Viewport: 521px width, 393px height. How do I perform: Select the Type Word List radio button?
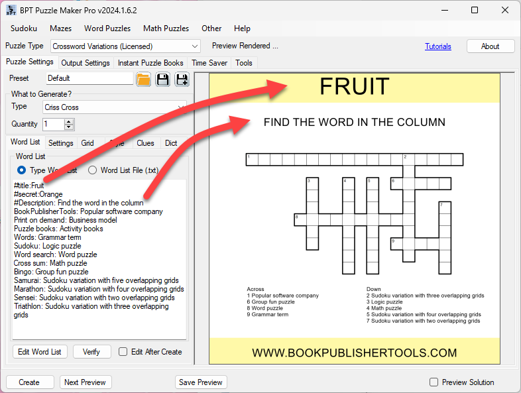pyautogui.click(x=23, y=170)
